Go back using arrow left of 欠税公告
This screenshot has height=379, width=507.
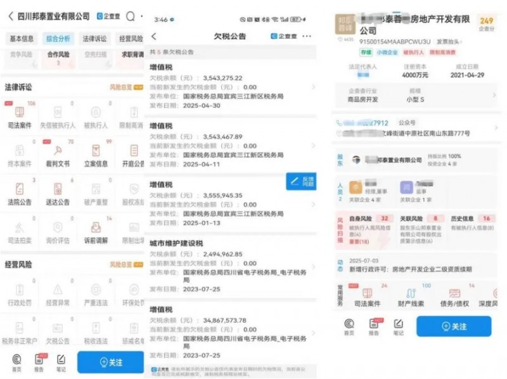pyautogui.click(x=154, y=37)
